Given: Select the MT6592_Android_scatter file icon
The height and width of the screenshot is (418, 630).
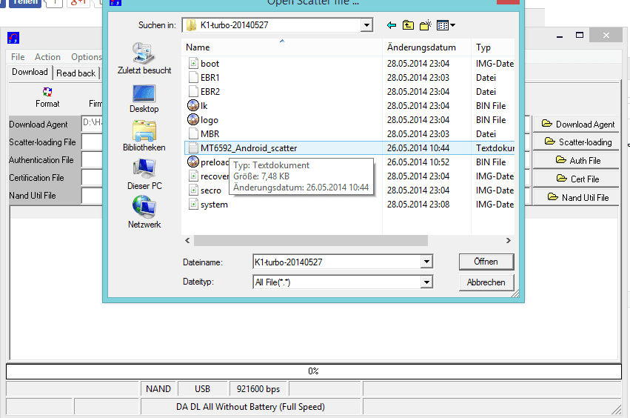Looking at the screenshot, I should point(193,147).
